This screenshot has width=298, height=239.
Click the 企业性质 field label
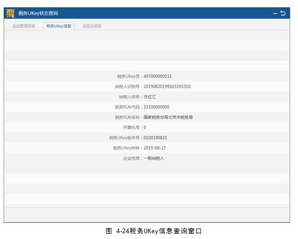tap(132, 158)
